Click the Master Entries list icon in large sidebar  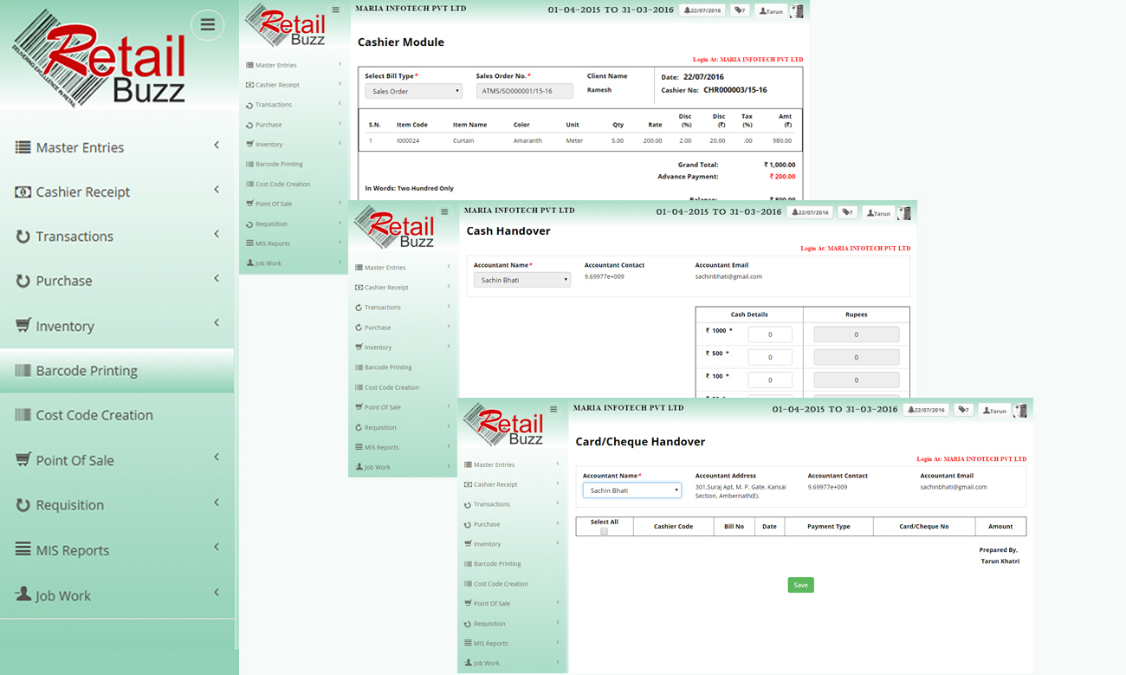point(23,147)
